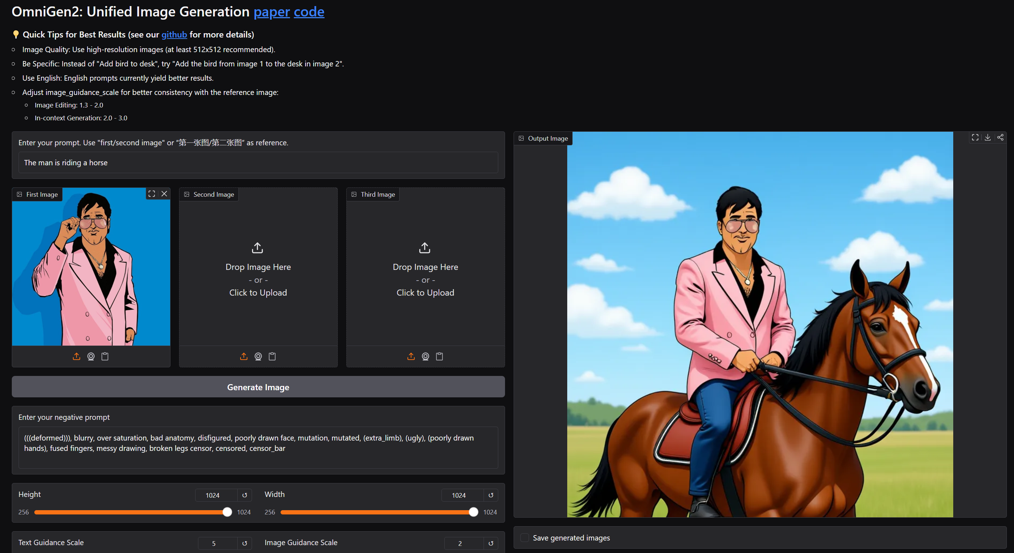Click the upload icon under First Image

point(76,356)
